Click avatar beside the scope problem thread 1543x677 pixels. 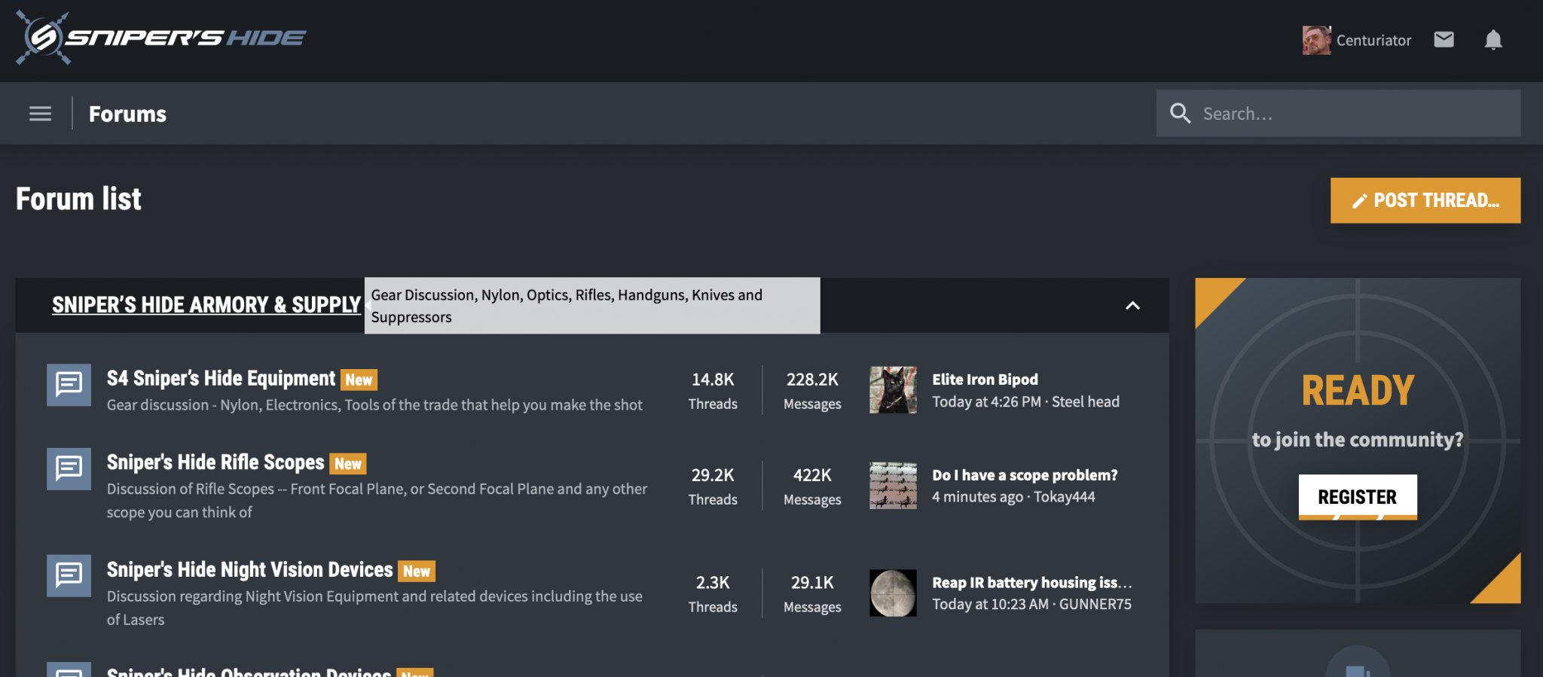[893, 486]
